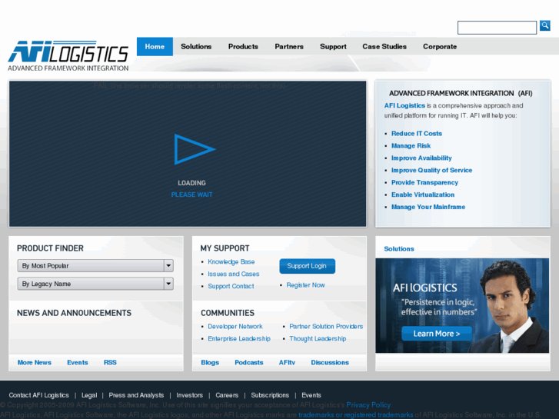Screen dimensions: 559x419
Task: Click the Learn More button on banner
Action: [x=437, y=334]
